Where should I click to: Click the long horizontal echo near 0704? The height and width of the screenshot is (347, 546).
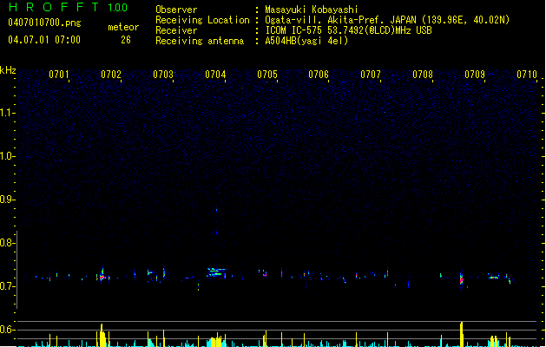pyautogui.click(x=216, y=272)
